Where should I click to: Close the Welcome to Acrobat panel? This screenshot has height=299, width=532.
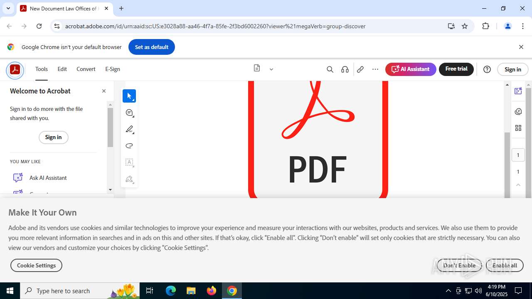tap(104, 91)
